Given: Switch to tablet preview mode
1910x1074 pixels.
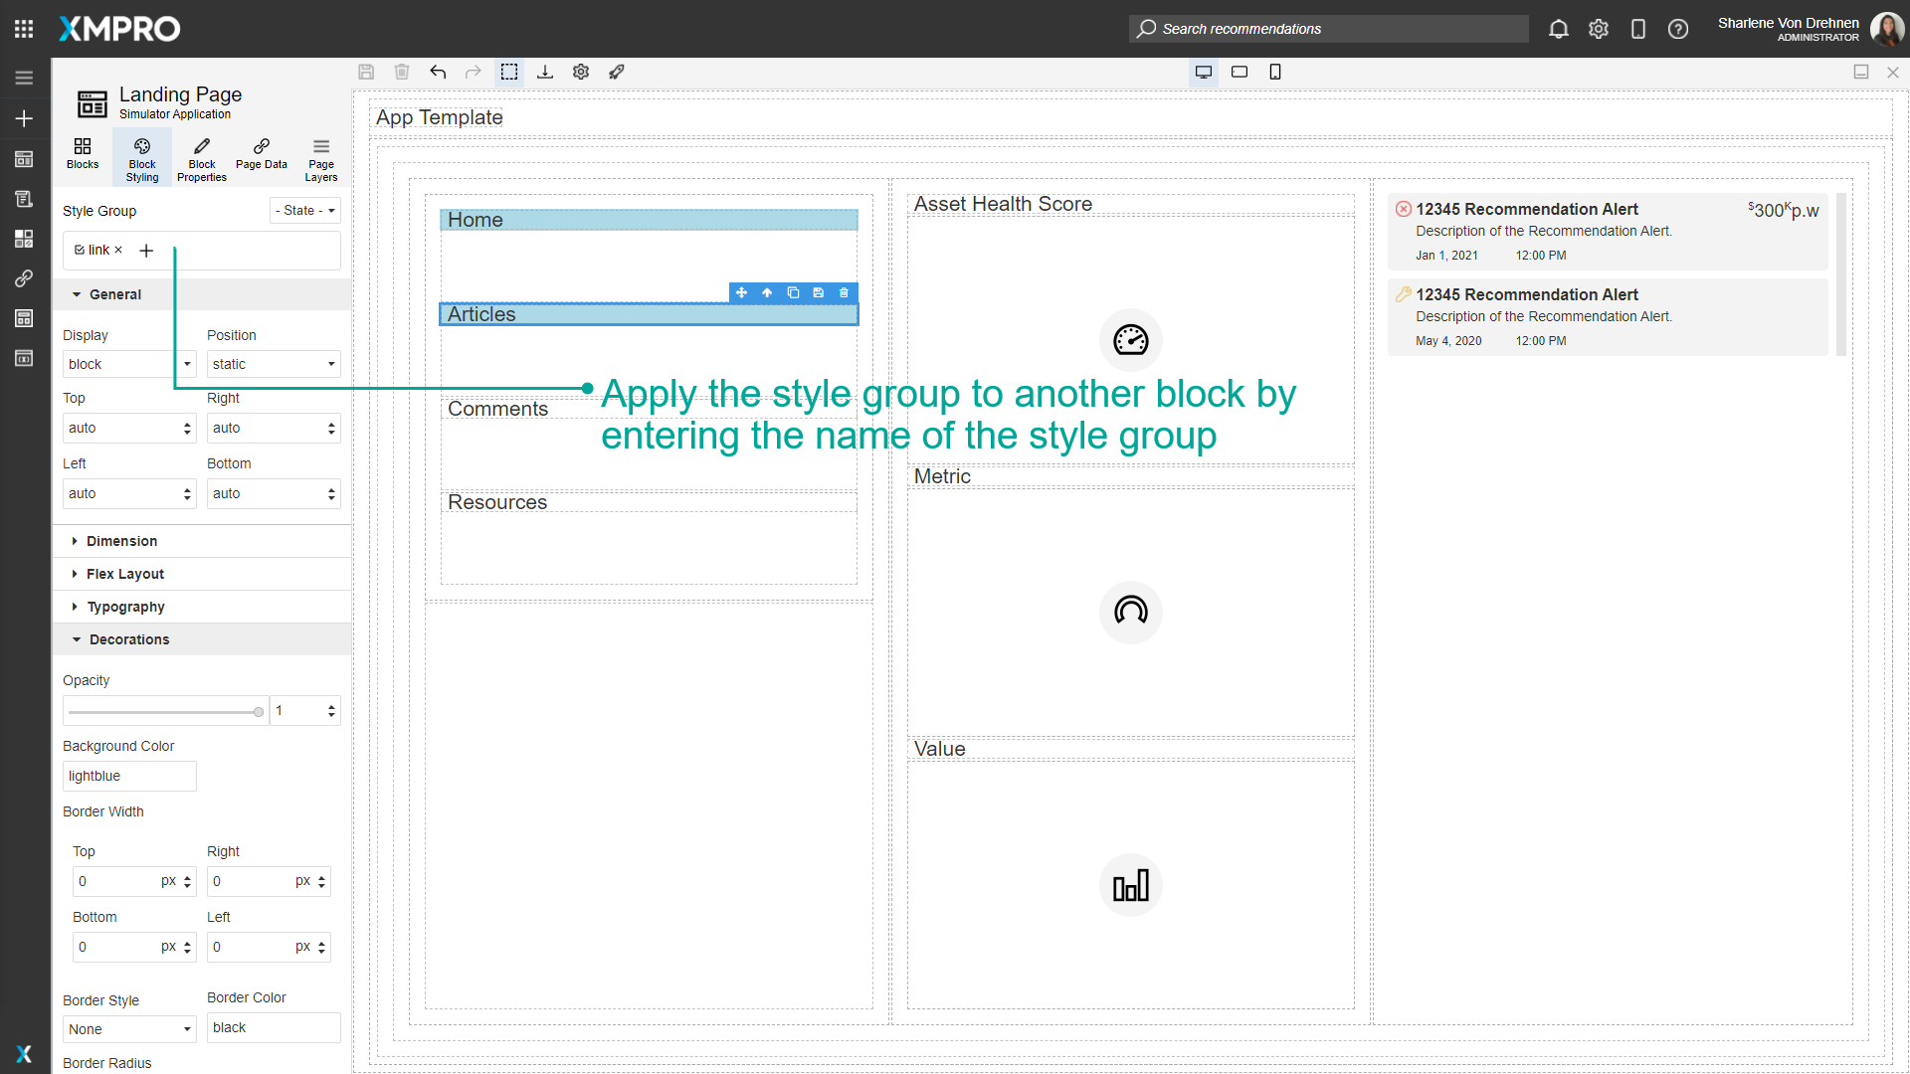Looking at the screenshot, I should [x=1240, y=72].
